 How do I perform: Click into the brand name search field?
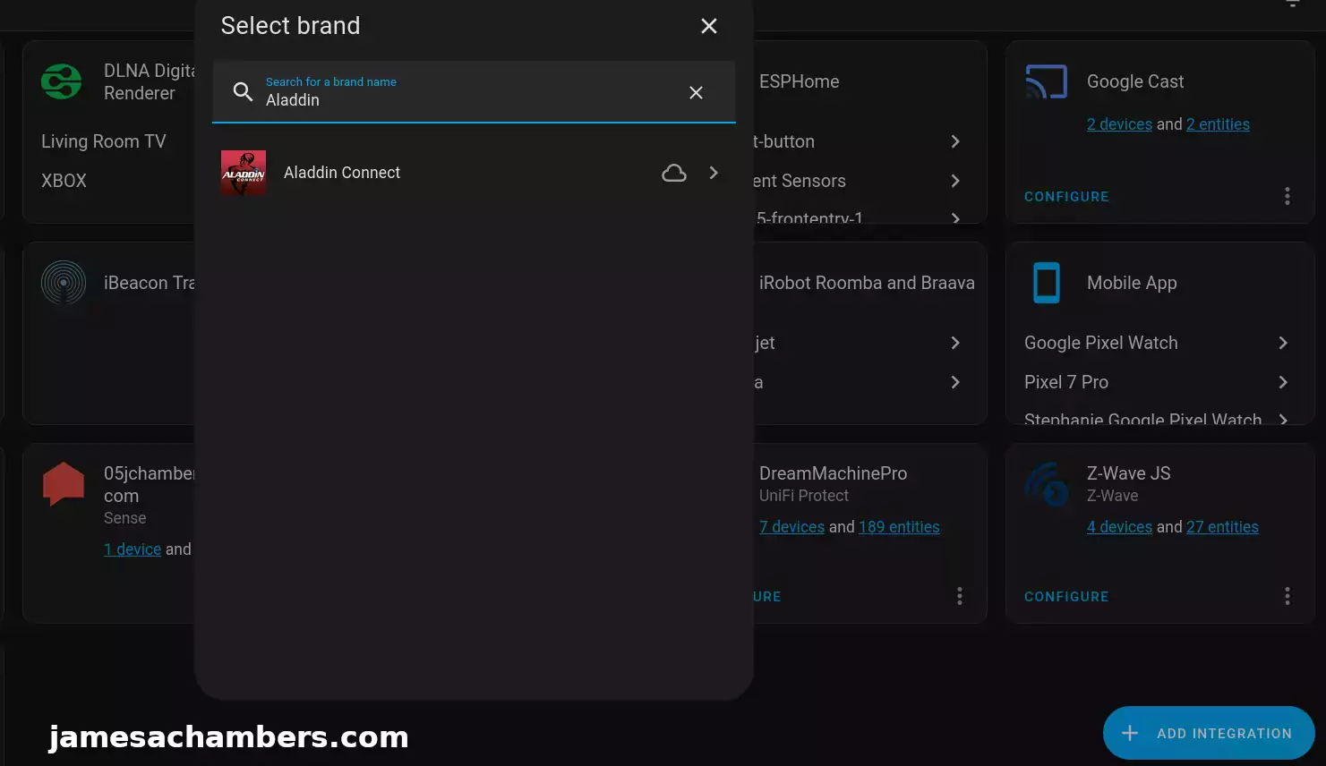[x=474, y=91]
